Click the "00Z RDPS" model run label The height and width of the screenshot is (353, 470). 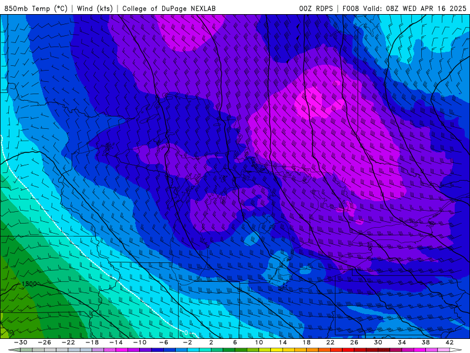[x=316, y=9]
